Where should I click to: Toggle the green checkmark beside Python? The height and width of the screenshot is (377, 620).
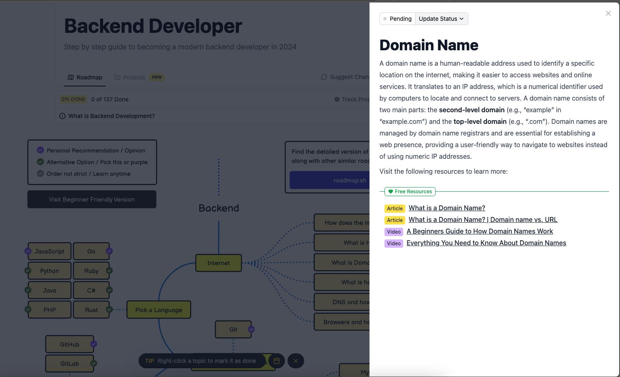tap(28, 271)
